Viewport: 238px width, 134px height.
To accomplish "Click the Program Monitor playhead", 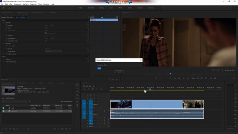I will [x=170, y=74].
